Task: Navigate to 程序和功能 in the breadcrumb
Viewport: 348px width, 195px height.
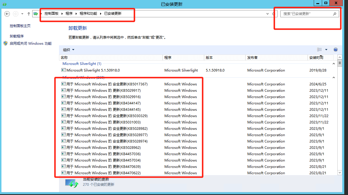Action: point(88,14)
